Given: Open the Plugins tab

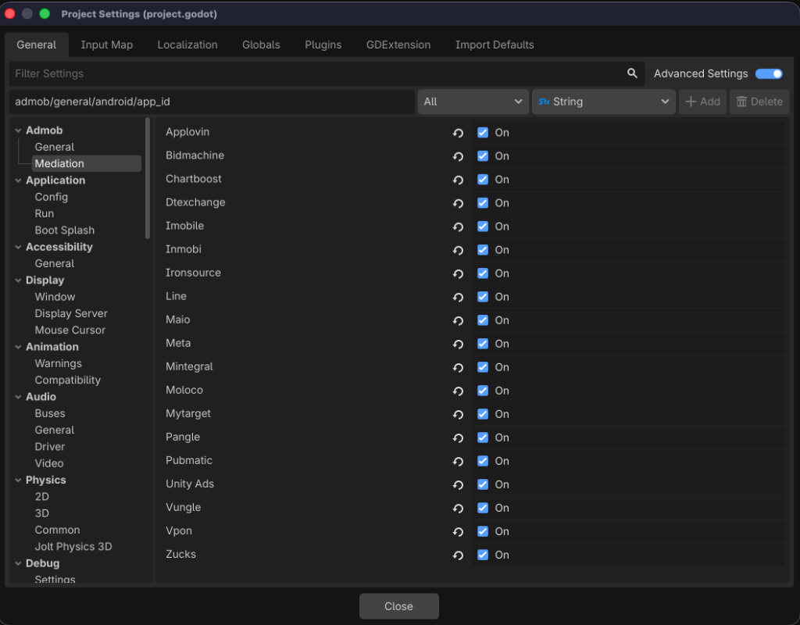Looking at the screenshot, I should click(x=323, y=45).
